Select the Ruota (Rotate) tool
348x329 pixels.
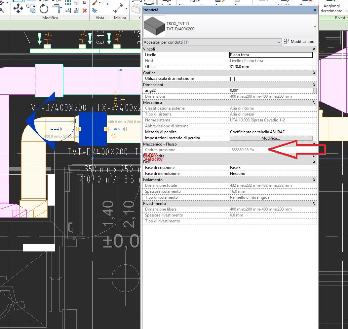43,9
